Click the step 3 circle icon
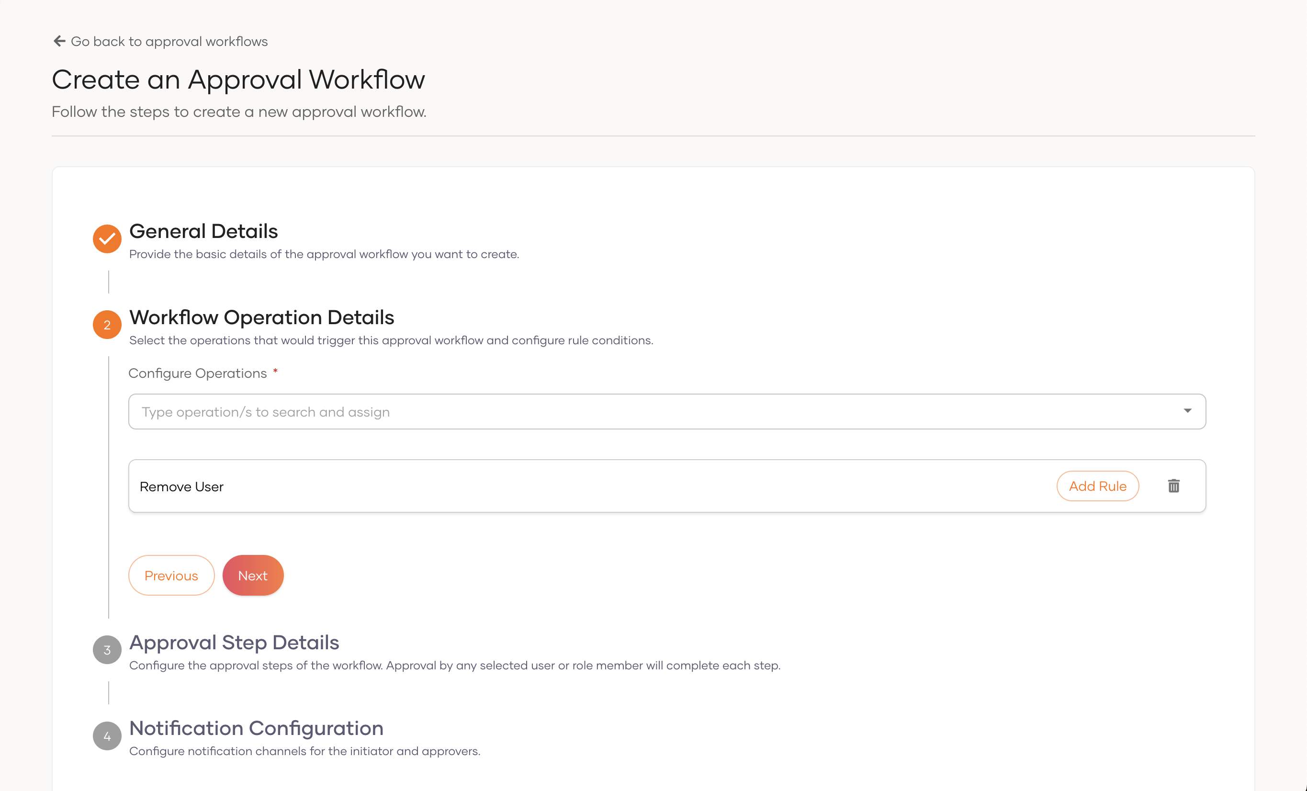 click(x=107, y=650)
